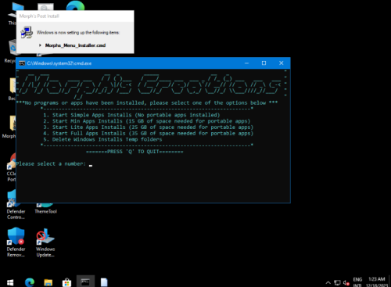Viewport: 391px width, 287px height.
Task: Open File Explorer from the taskbar
Action: (48, 282)
